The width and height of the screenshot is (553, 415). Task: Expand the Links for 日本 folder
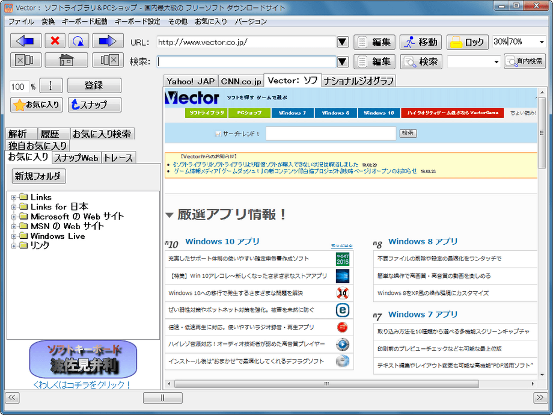coord(14,207)
